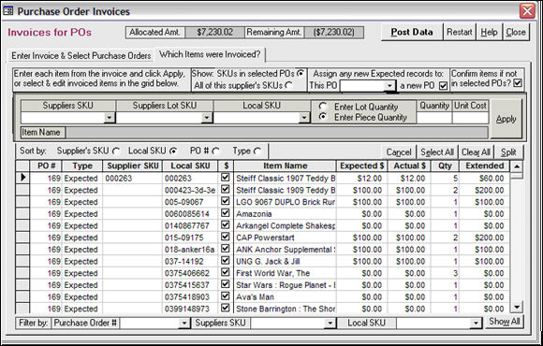The image size is (543, 346).
Task: Choose All of this supplier's SKUs radio
Action: coord(288,85)
